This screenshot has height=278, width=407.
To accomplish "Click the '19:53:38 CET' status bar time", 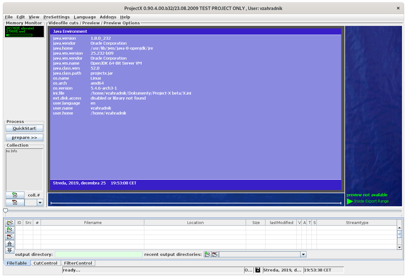I will 318,270.
